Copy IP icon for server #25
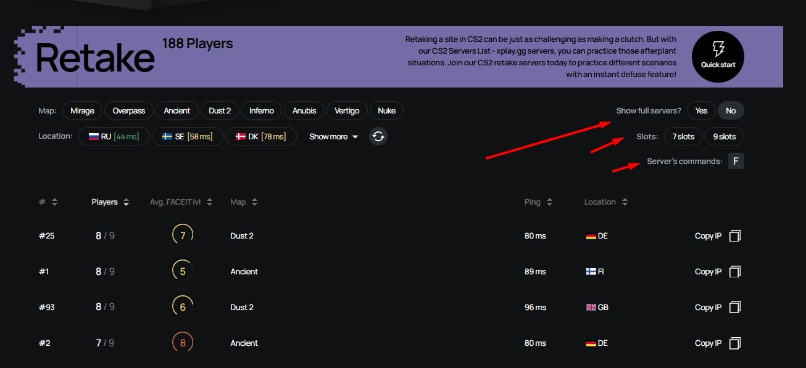This screenshot has height=368, width=806. (734, 236)
